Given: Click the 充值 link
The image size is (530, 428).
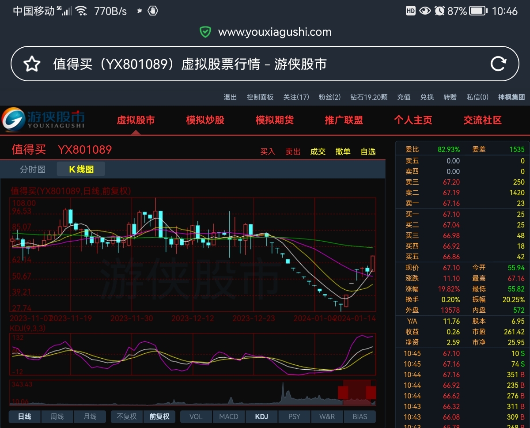Looking at the screenshot, I should point(404,97).
